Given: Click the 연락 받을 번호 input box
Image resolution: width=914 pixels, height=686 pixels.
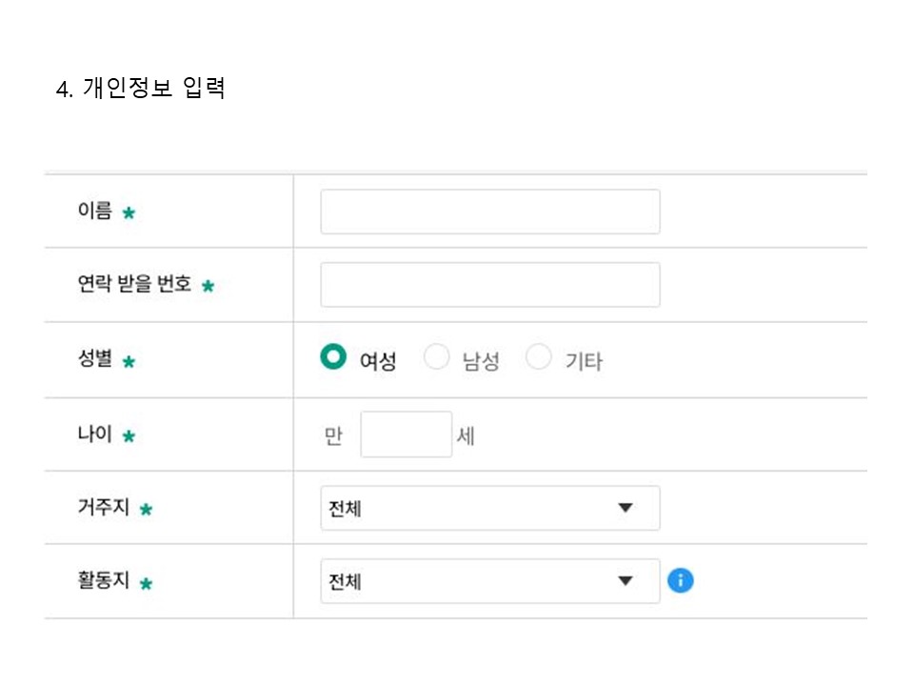Looking at the screenshot, I should [489, 285].
